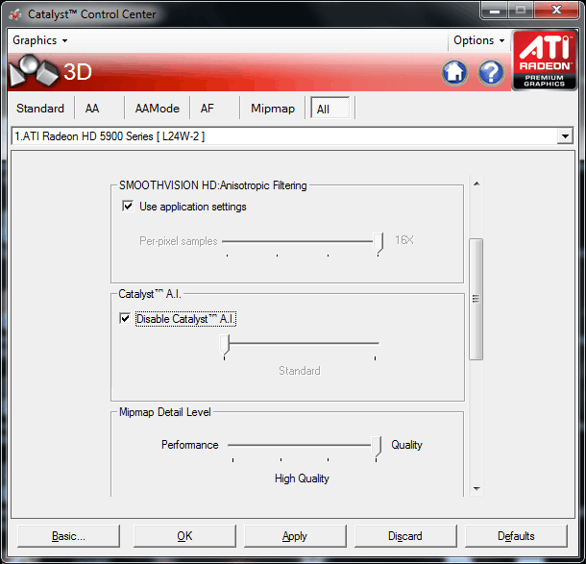Image resolution: width=586 pixels, height=564 pixels.
Task: Click the Discard button
Action: coord(405,536)
